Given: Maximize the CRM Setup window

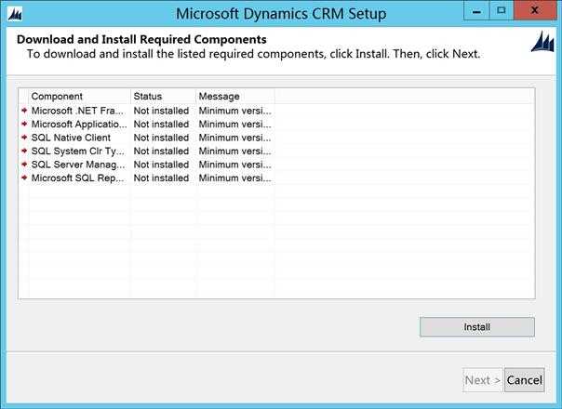Looking at the screenshot, I should pyautogui.click(x=502, y=11).
